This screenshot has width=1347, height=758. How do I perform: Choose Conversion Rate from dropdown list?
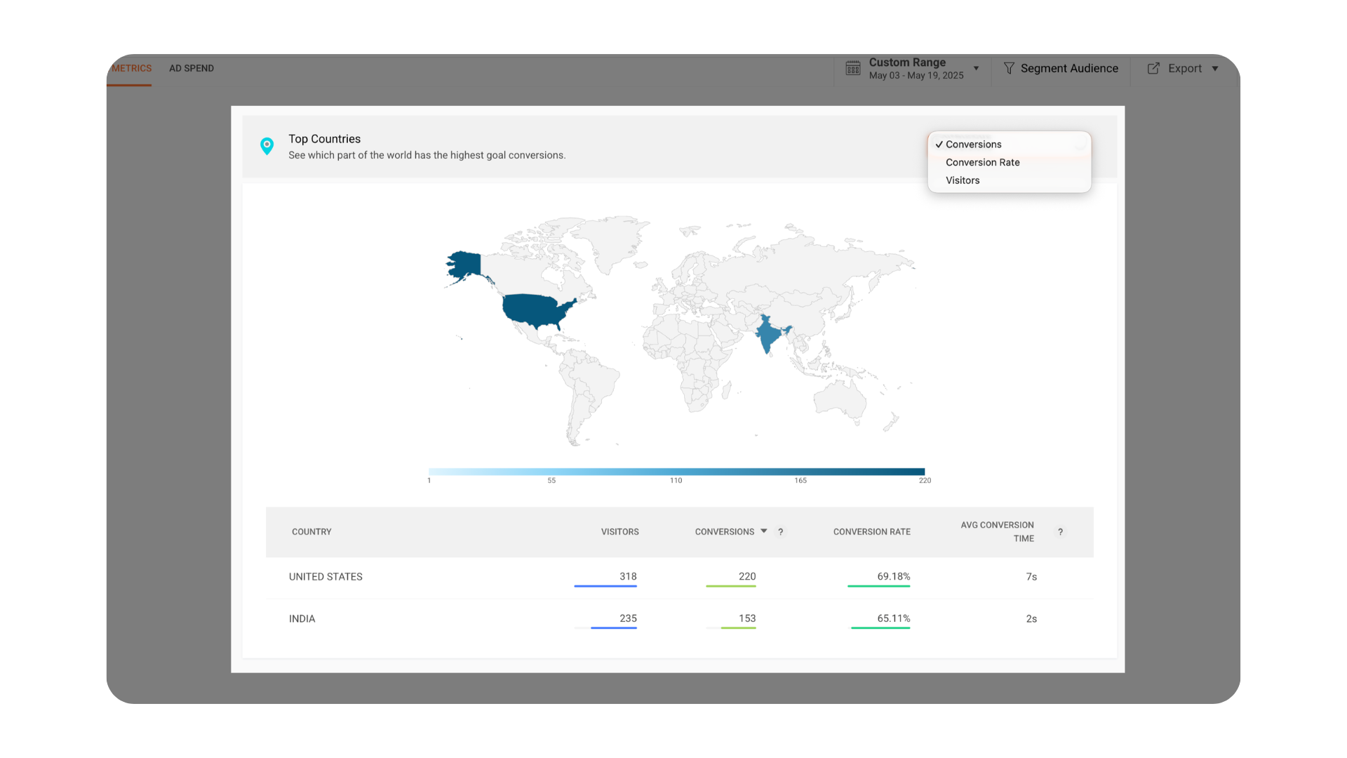[x=982, y=162]
